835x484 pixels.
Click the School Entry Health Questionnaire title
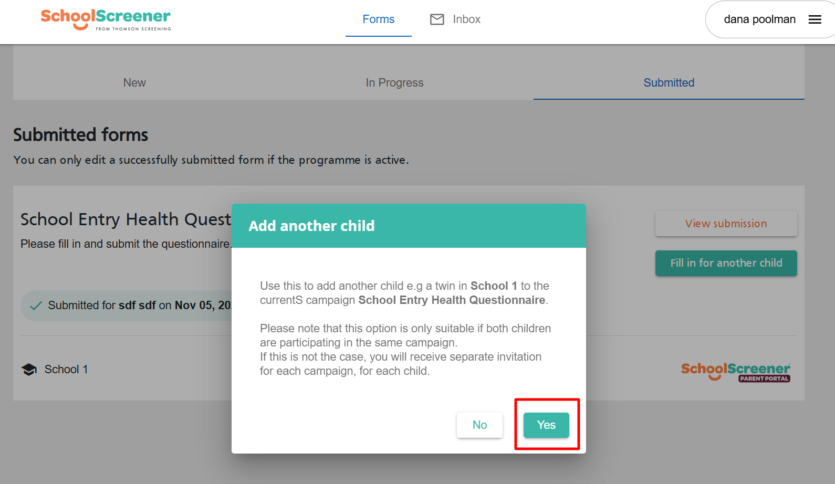tap(126, 219)
